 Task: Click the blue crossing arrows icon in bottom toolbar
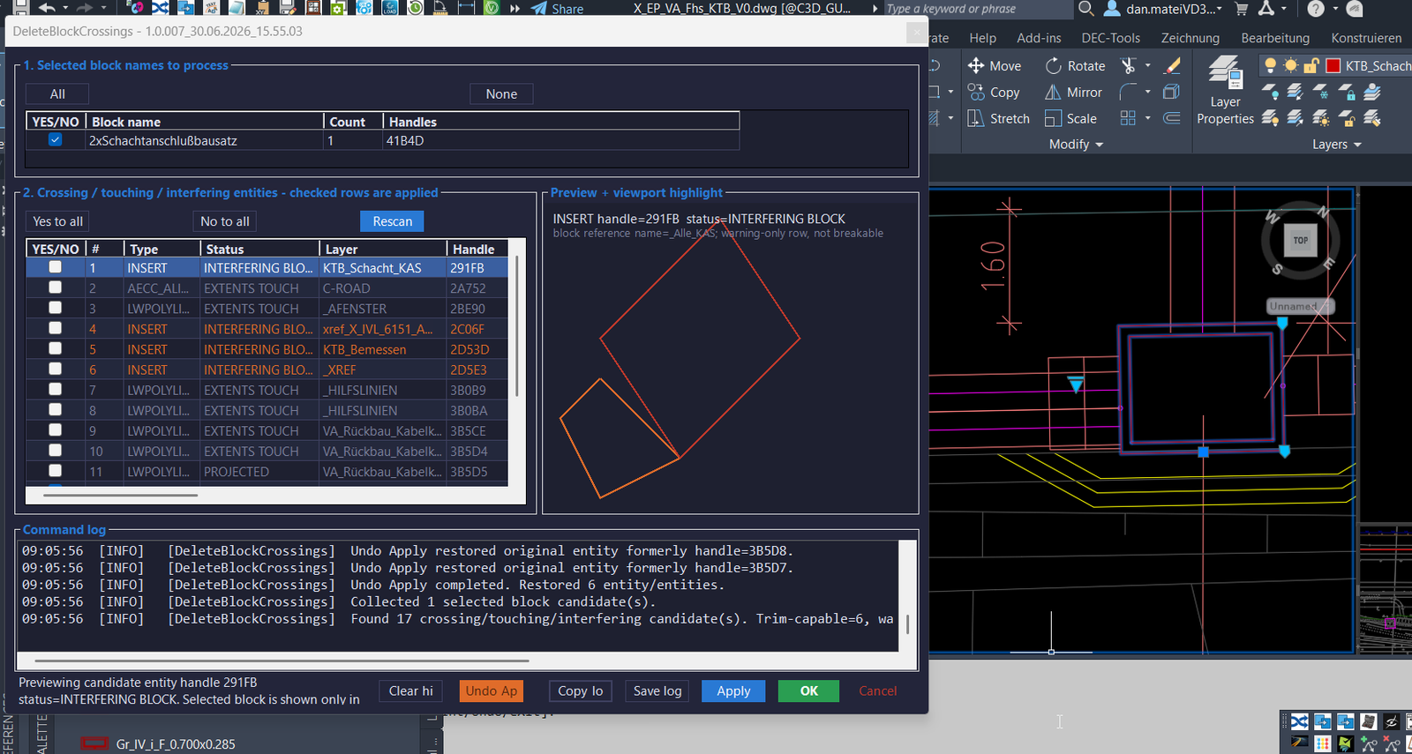pos(1300,721)
